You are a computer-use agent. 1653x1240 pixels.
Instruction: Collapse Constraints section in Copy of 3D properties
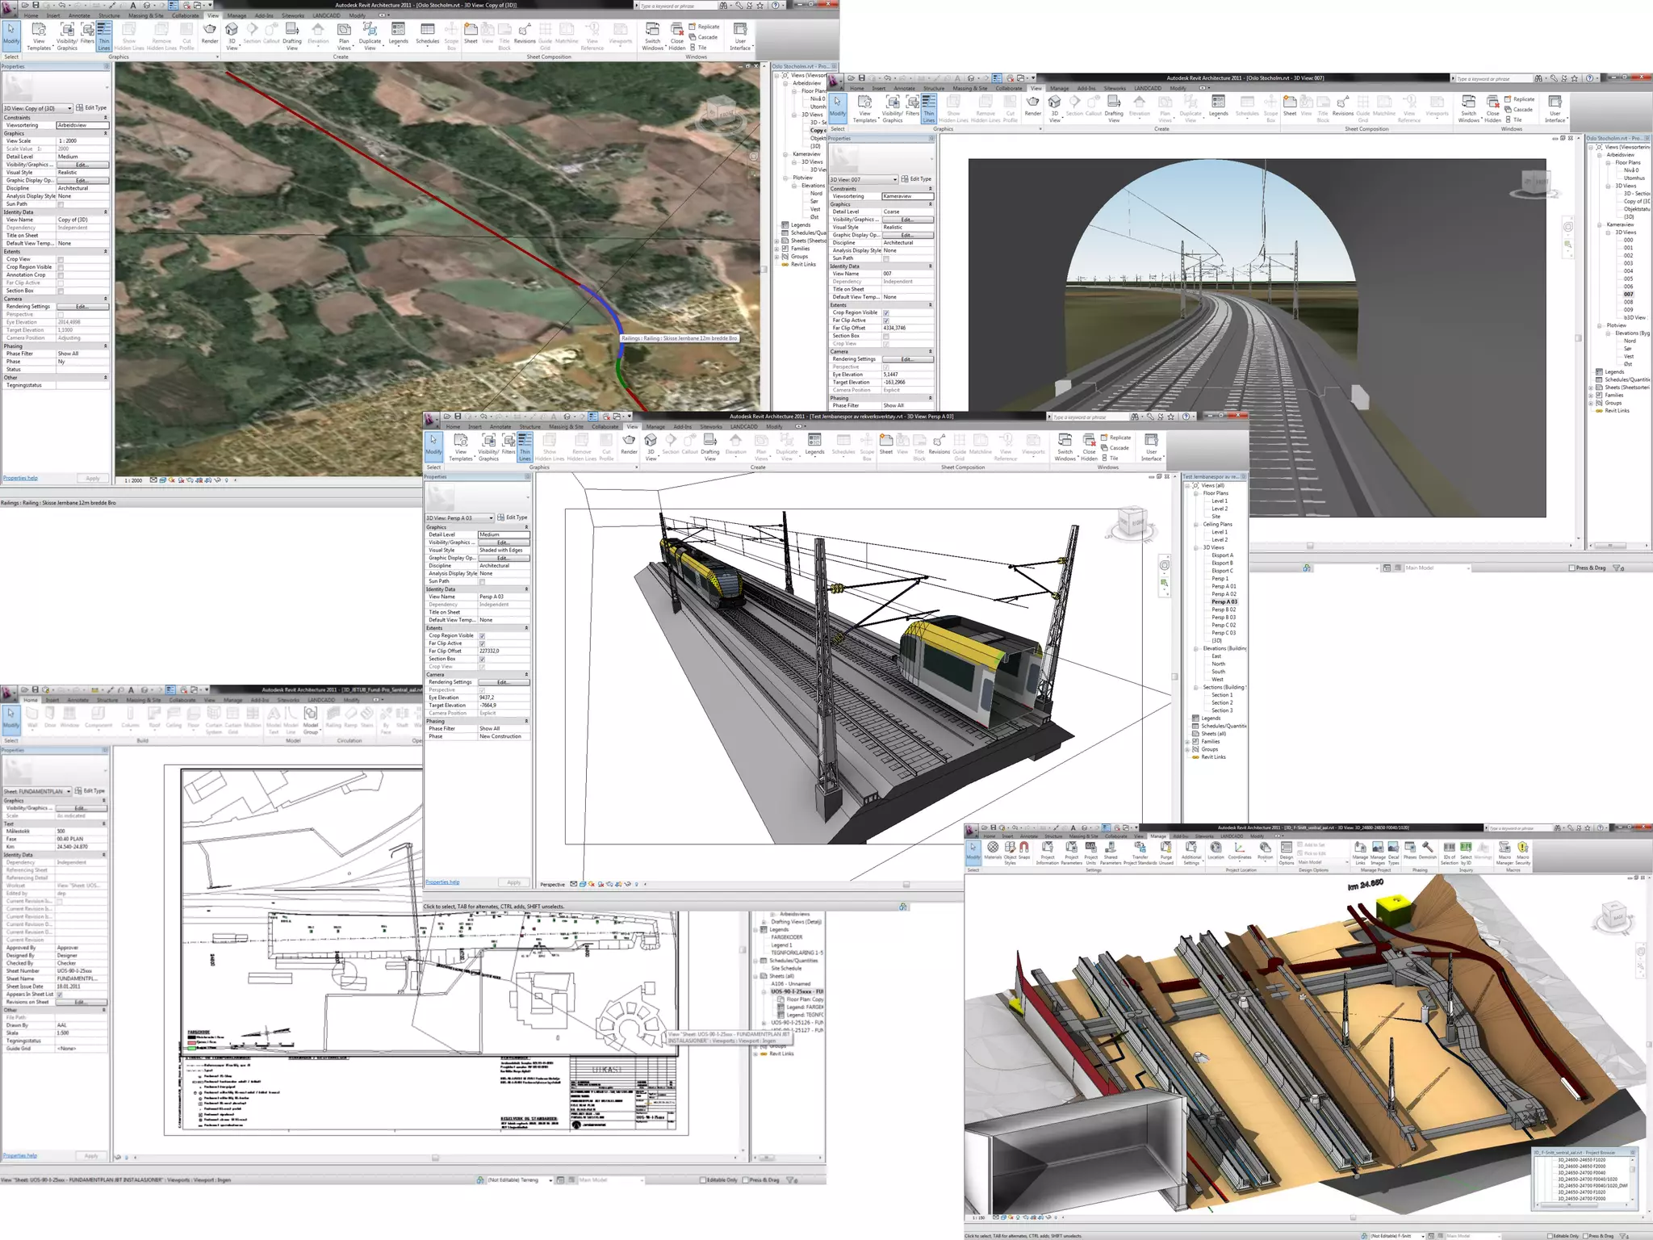tap(105, 118)
